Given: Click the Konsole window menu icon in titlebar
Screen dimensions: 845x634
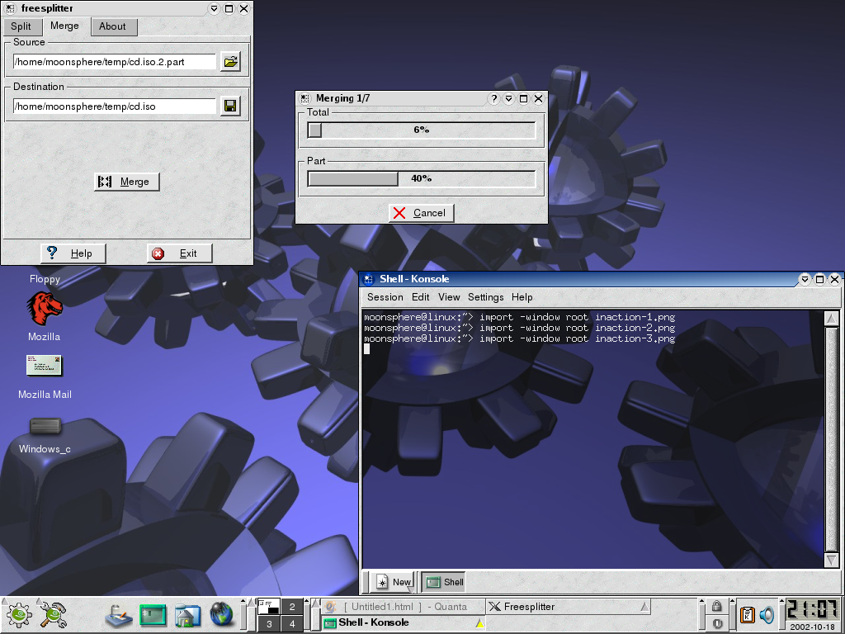Looking at the screenshot, I should pos(369,279).
